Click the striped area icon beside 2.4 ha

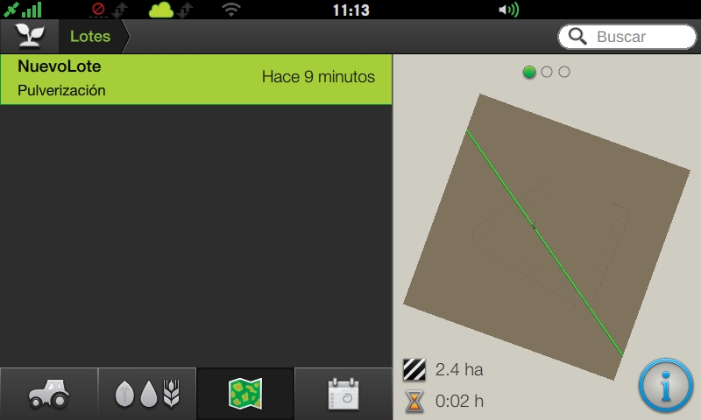(x=414, y=369)
